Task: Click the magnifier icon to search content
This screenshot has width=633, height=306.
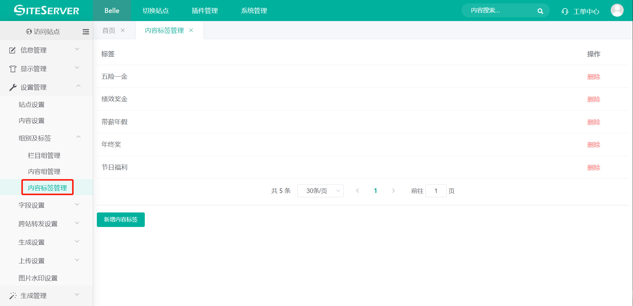Action: pos(540,10)
